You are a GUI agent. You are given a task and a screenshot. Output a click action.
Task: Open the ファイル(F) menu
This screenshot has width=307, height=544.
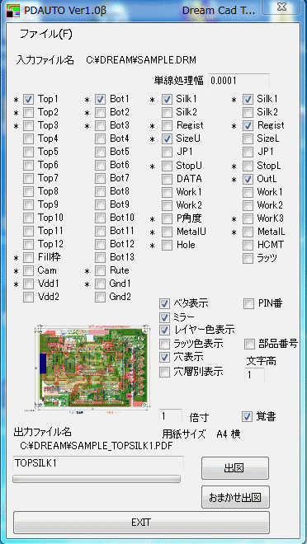[45, 34]
